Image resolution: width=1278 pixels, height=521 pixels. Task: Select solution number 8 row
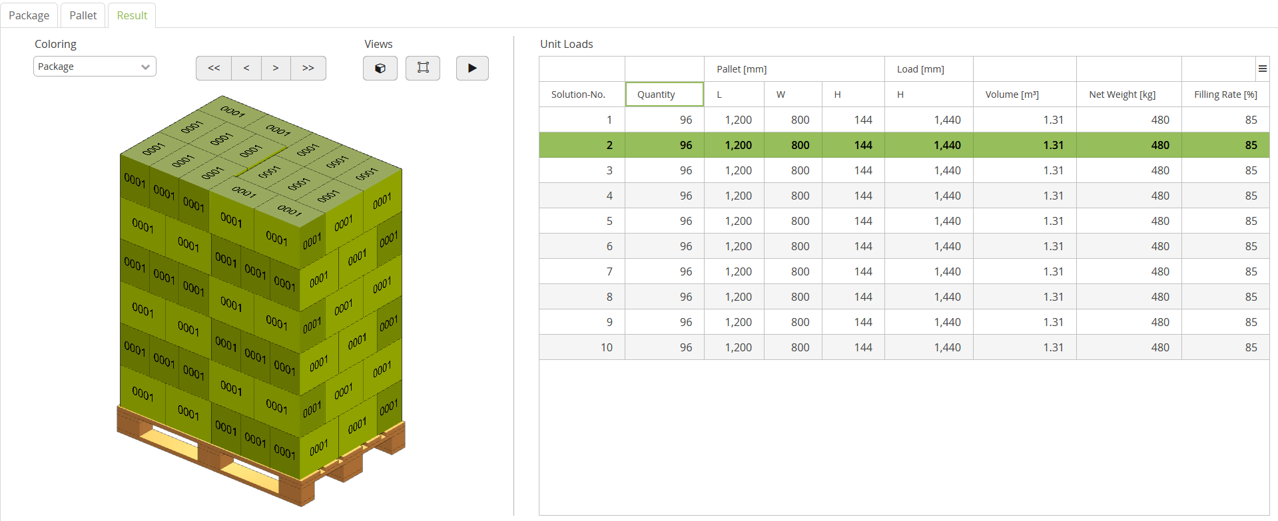click(x=904, y=297)
